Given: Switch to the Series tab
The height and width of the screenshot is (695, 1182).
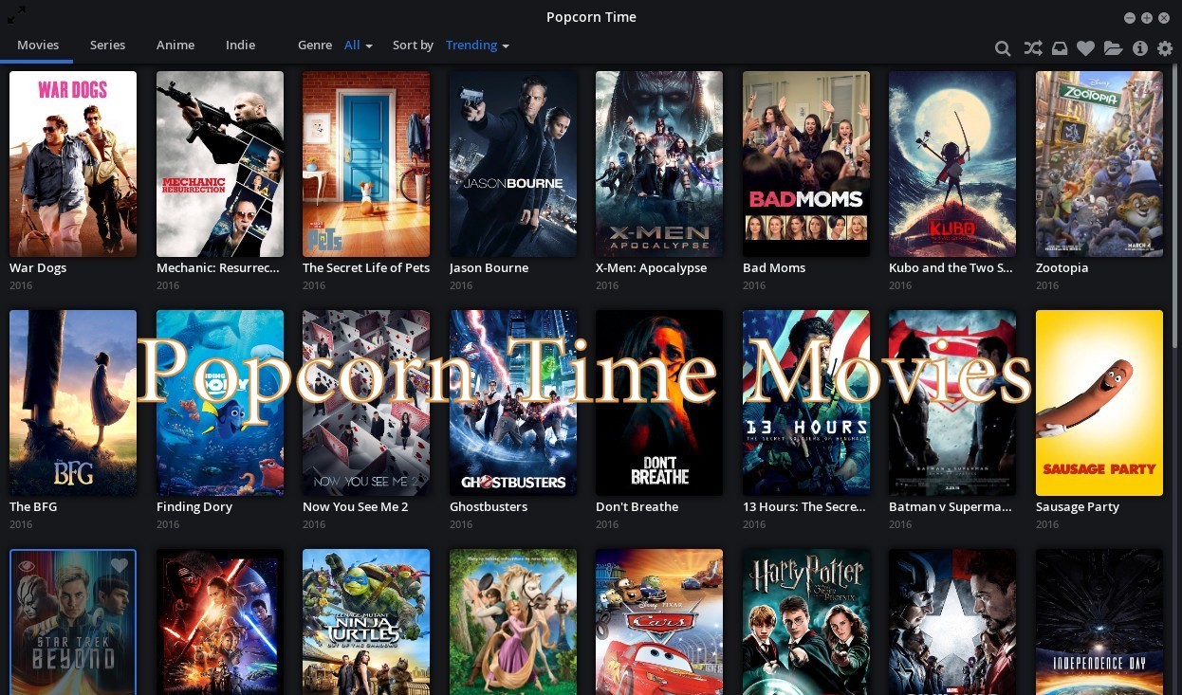Looking at the screenshot, I should [108, 45].
